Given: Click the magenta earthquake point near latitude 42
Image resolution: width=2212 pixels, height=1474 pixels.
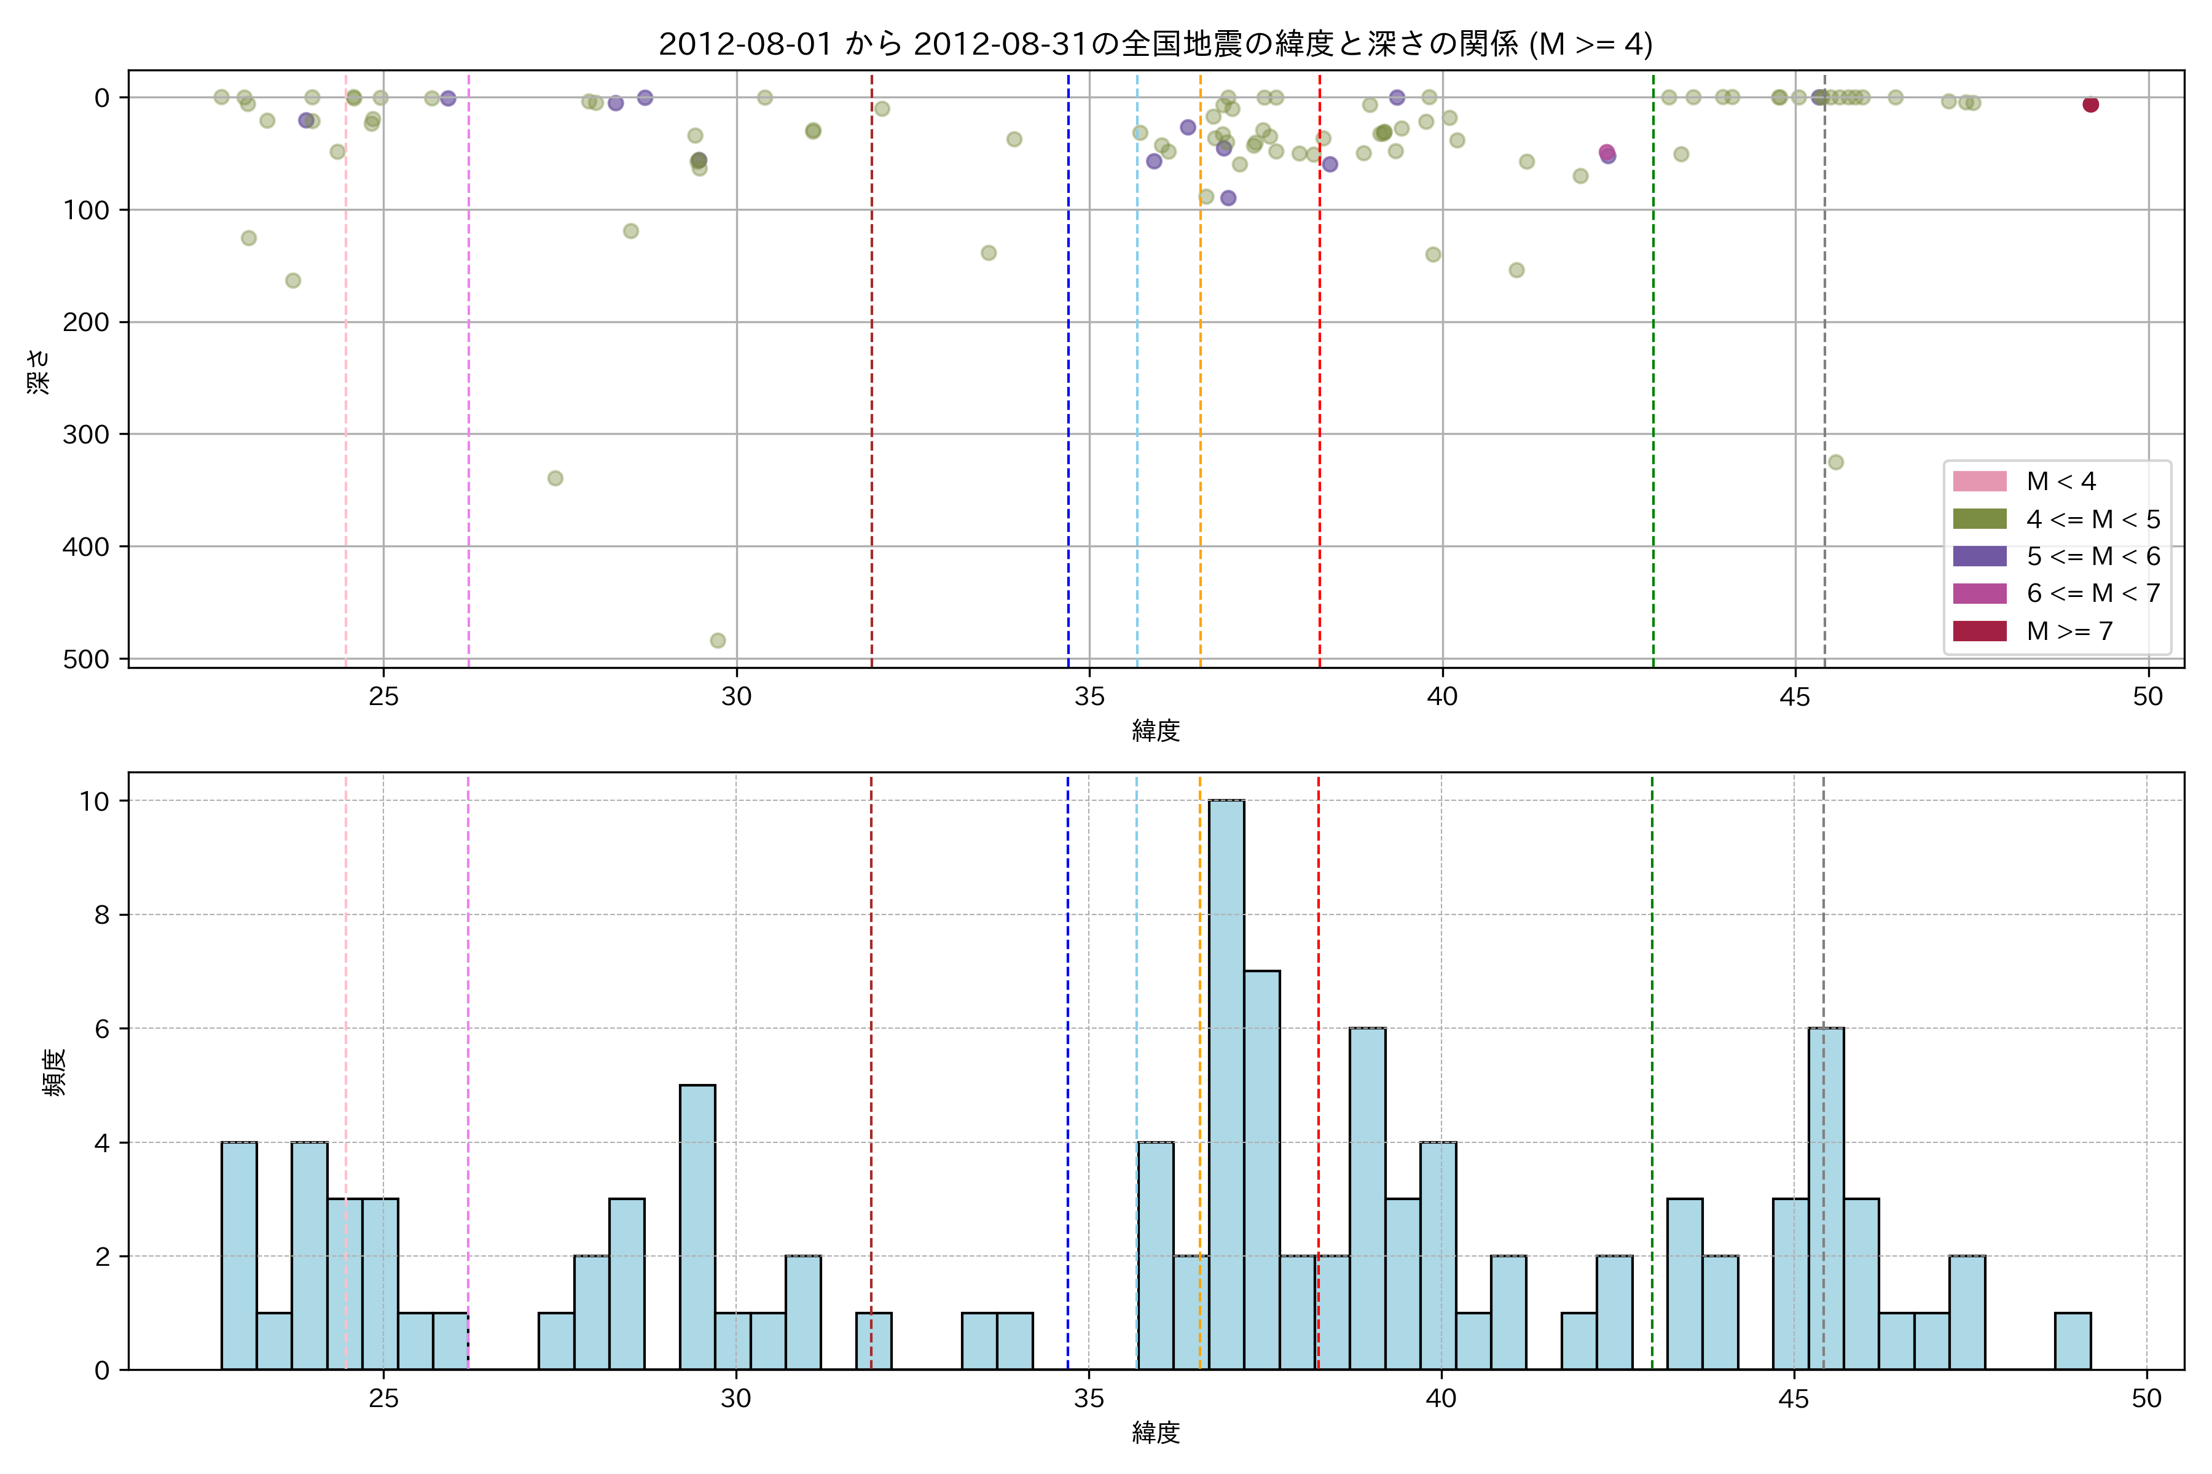Looking at the screenshot, I should 1607,152.
